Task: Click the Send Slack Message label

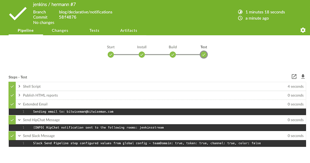Action: [x=39, y=136]
